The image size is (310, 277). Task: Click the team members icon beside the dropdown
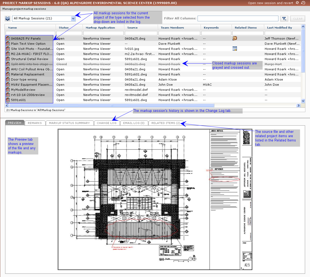click(x=8, y=19)
